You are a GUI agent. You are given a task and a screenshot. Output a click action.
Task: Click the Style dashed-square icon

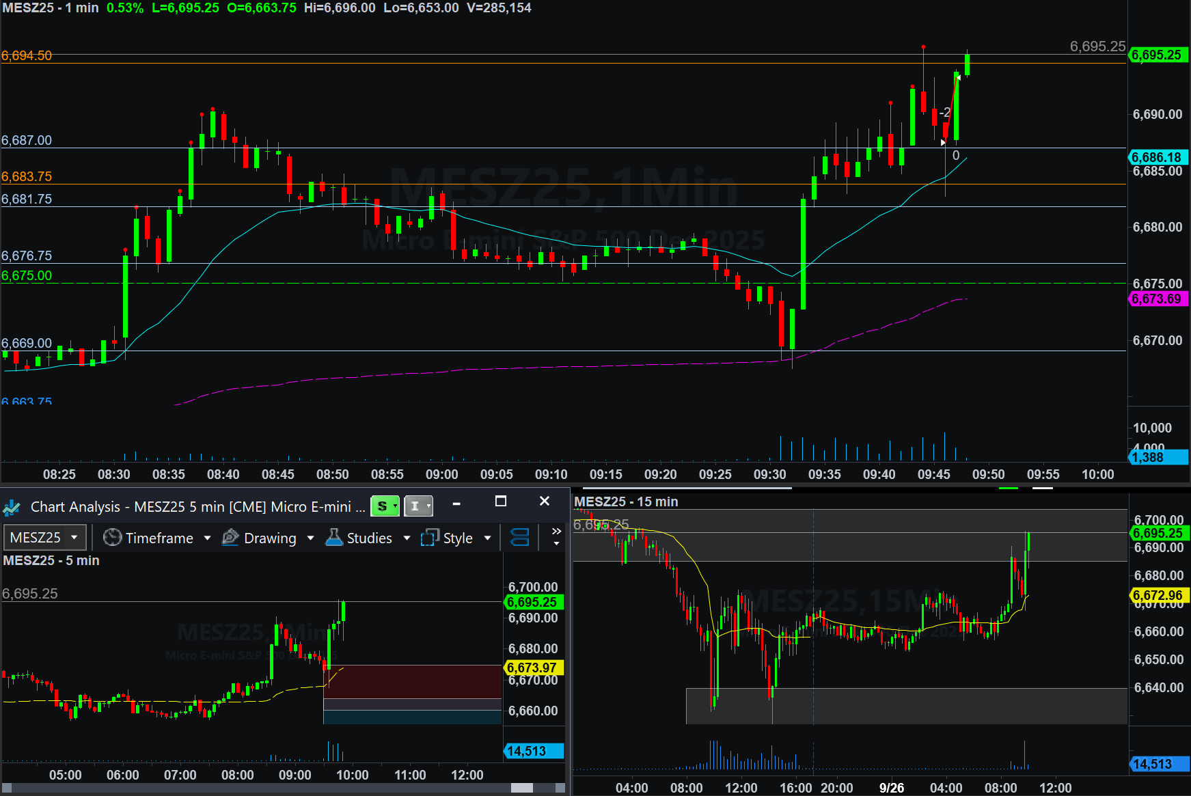coord(430,538)
